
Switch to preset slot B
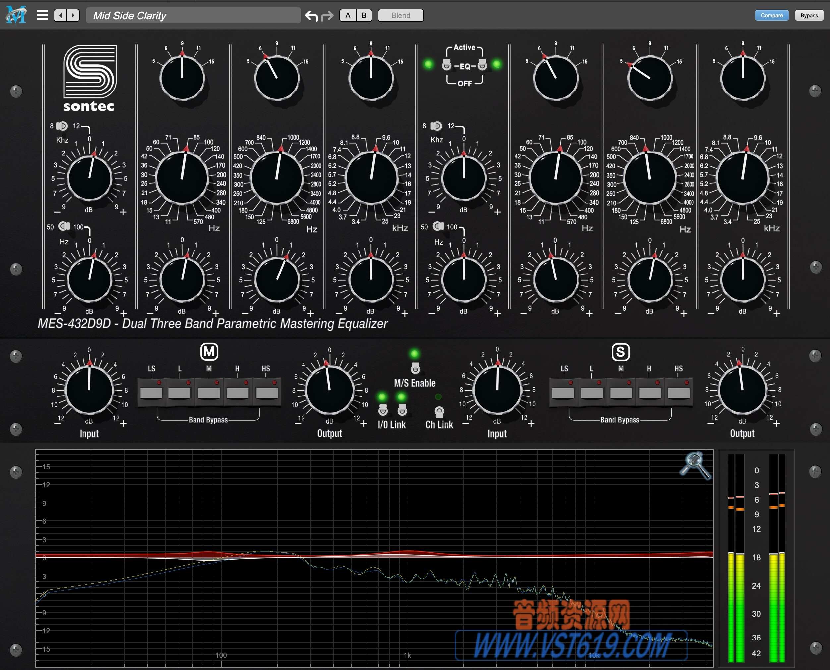pyautogui.click(x=363, y=15)
